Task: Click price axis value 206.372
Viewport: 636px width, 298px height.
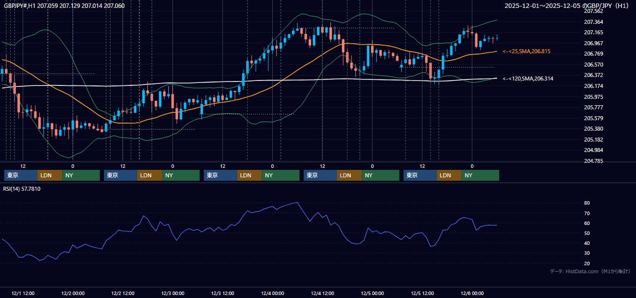Action: tap(593, 75)
